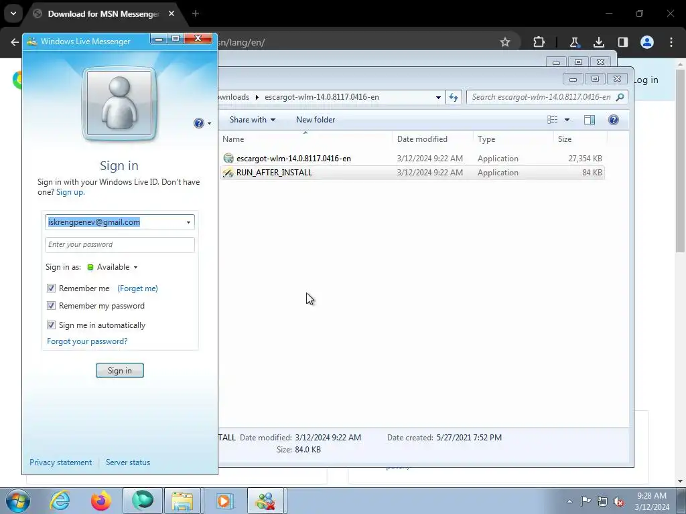Image resolution: width=686 pixels, height=514 pixels.
Task: Open Windows Media Player taskbar icon
Action: click(x=224, y=501)
